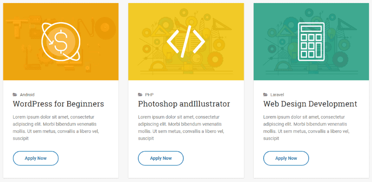372x182 pixels.
Task: Open Web Design Development course title
Action: coord(310,104)
